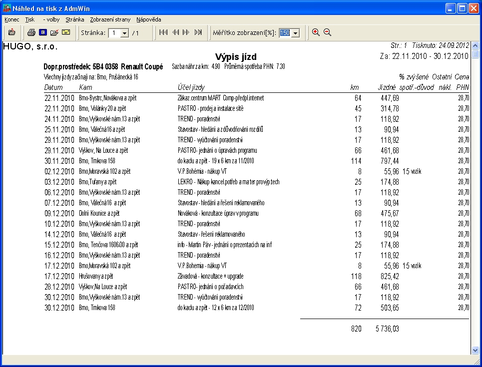Expand the Měřítko zobrazení percentage dropdown
Viewport: 482px width, 367px height.
point(295,33)
